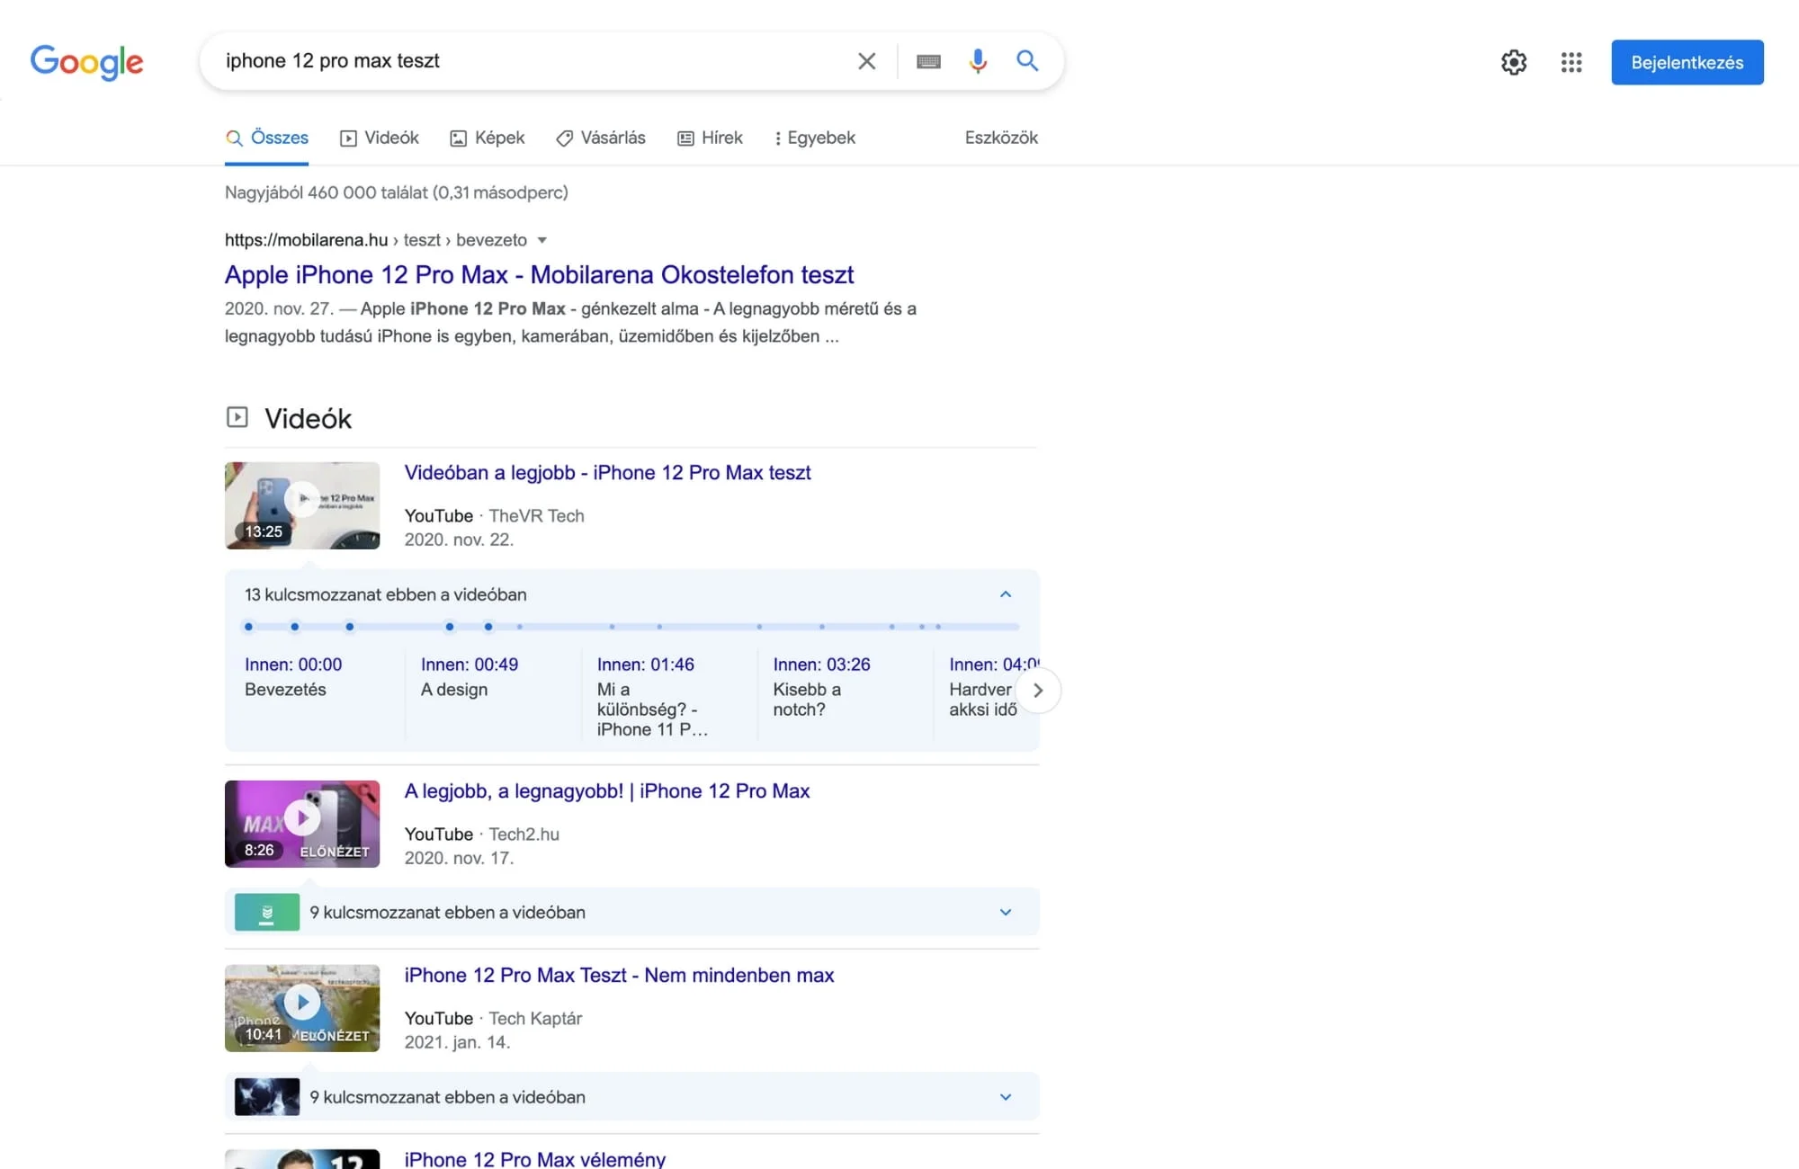Switch to the Videók tab
This screenshot has height=1169, width=1799.
380,138
